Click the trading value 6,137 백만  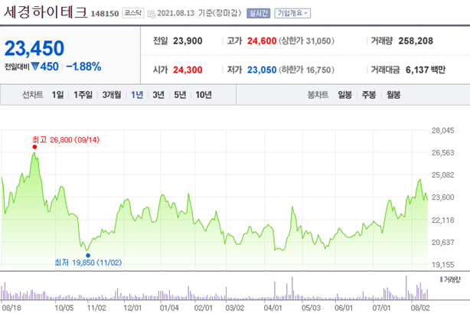click(426, 70)
